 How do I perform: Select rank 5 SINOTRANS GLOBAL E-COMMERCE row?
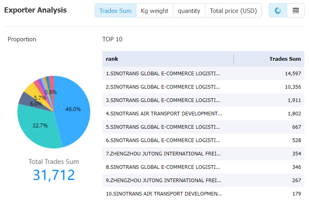point(203,127)
